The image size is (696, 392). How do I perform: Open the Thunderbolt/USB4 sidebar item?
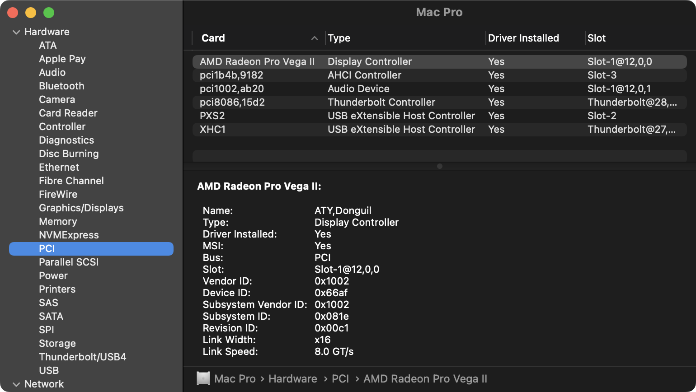(x=82, y=357)
